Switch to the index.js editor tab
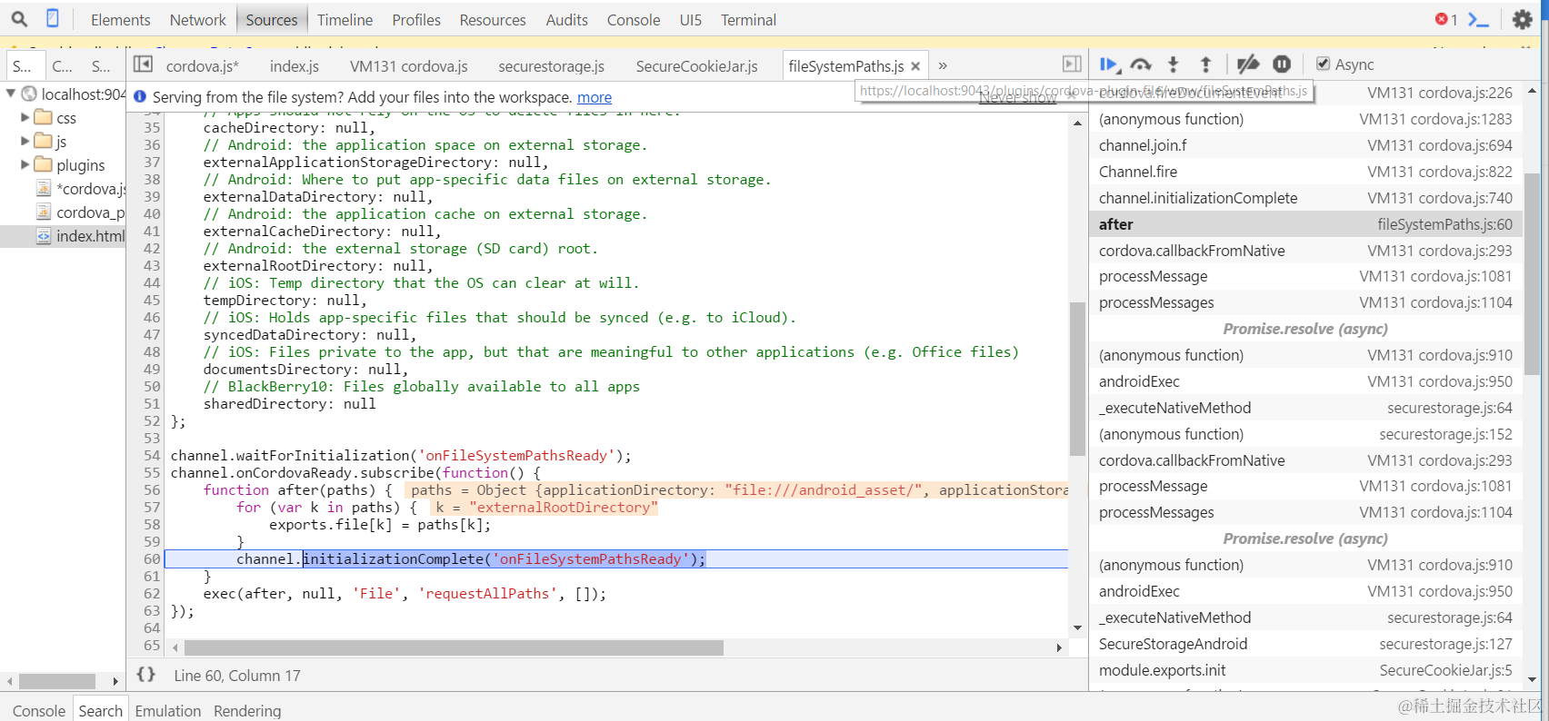The width and height of the screenshot is (1549, 721). (295, 66)
